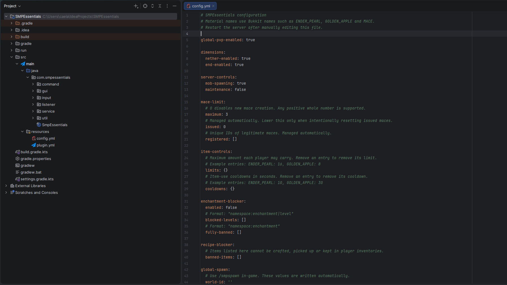
Task: Expand the input package
Action: [33, 98]
